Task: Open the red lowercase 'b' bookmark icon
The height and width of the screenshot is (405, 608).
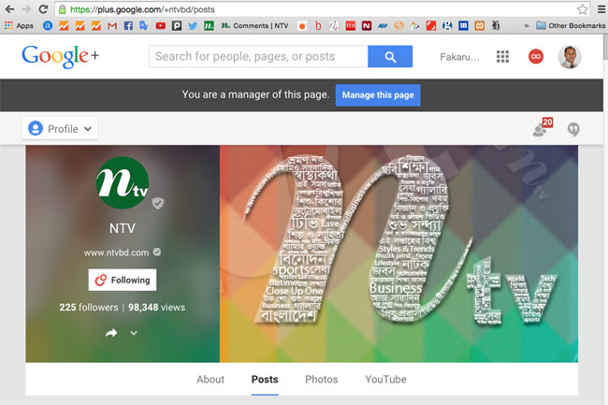Action: [318, 25]
